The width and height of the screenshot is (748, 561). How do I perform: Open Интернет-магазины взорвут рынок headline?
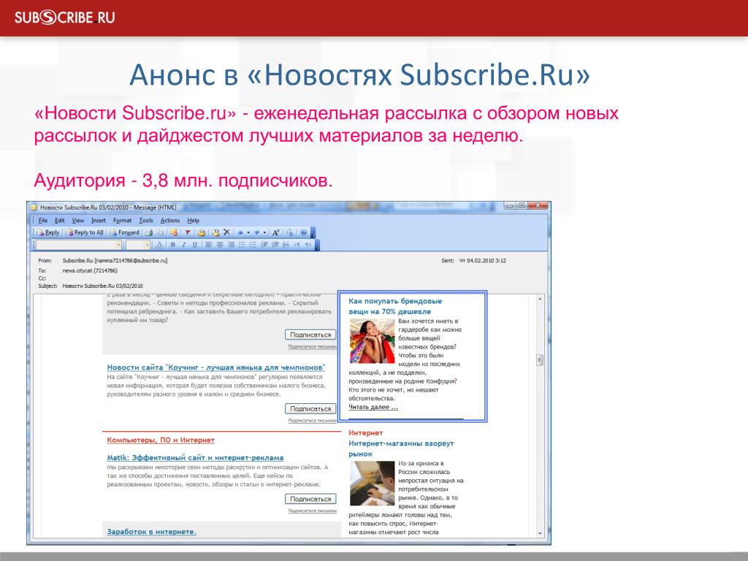pyautogui.click(x=401, y=449)
